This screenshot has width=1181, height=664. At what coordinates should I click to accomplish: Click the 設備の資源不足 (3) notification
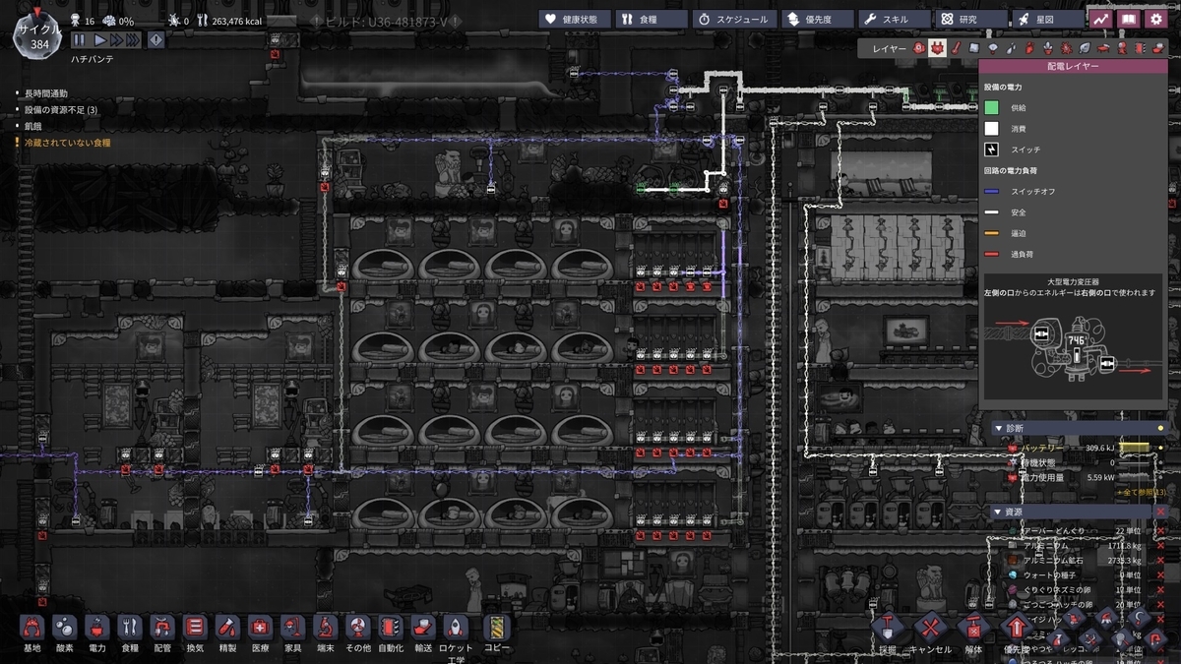point(61,109)
